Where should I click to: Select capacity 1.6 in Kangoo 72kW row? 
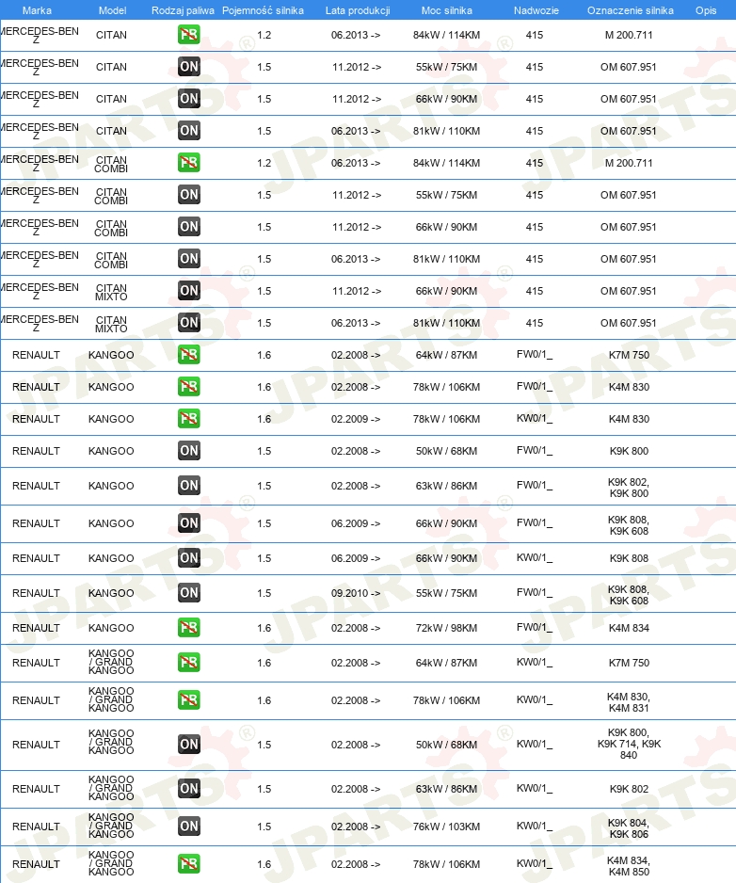pyautogui.click(x=264, y=629)
